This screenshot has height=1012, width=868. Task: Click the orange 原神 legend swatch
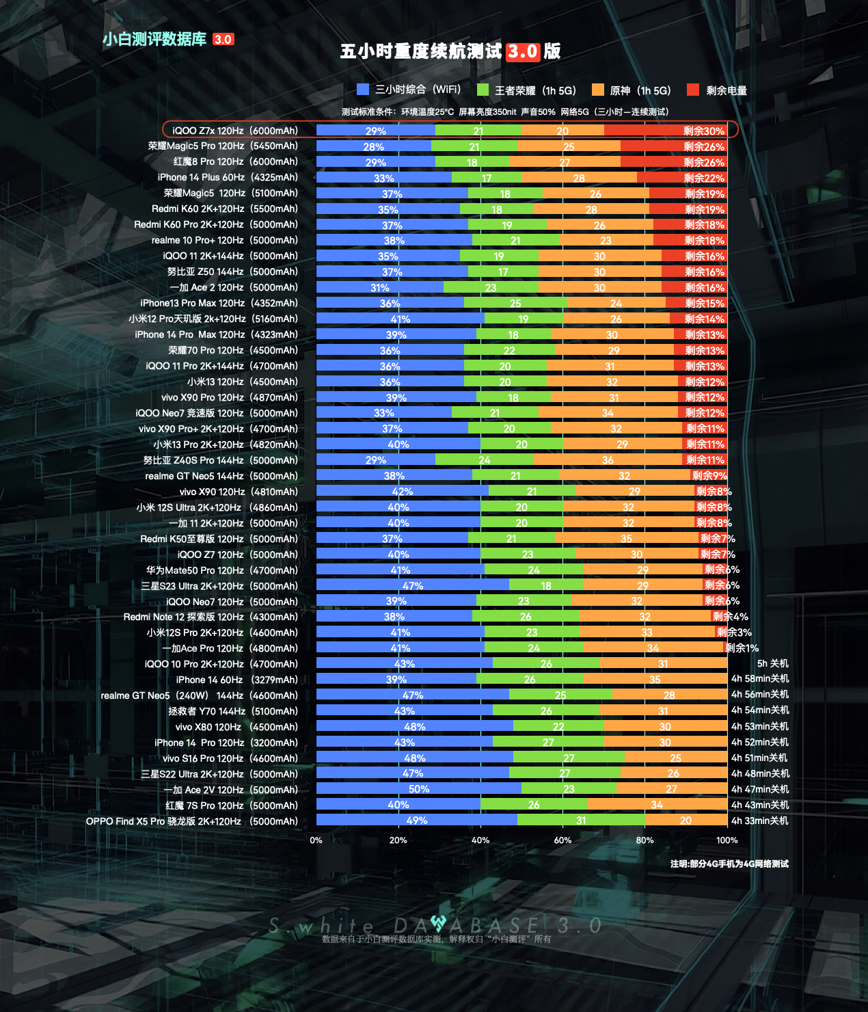pos(598,89)
